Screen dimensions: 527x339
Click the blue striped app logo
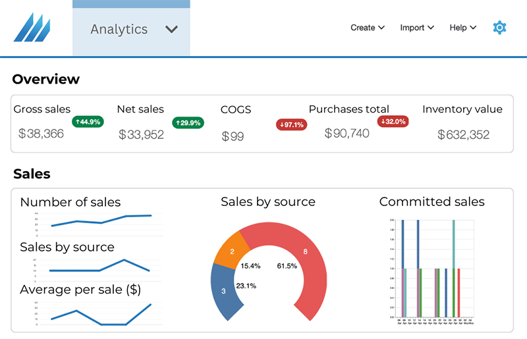(x=32, y=28)
